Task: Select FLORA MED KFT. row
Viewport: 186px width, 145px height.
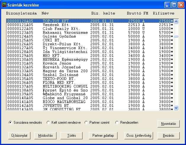Action: click(x=90, y=83)
